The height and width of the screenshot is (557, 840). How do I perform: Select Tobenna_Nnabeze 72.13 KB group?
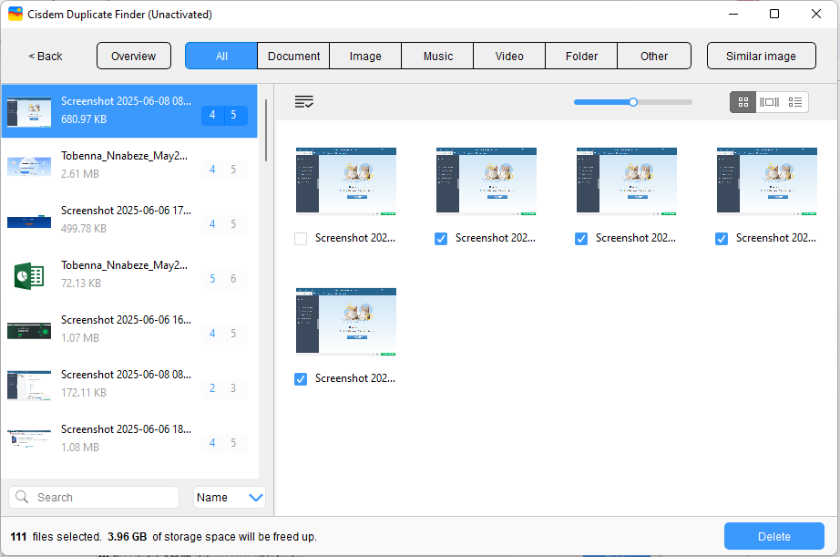coord(129,274)
